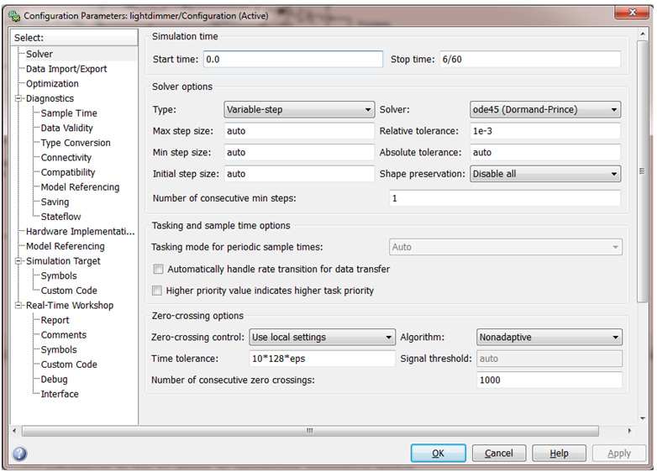Click the Initial step size field
The width and height of the screenshot is (657, 472).
point(299,174)
